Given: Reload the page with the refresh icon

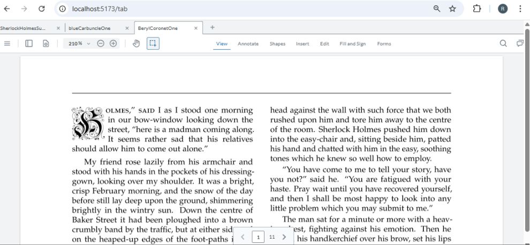Looking at the screenshot, I should click(x=42, y=9).
